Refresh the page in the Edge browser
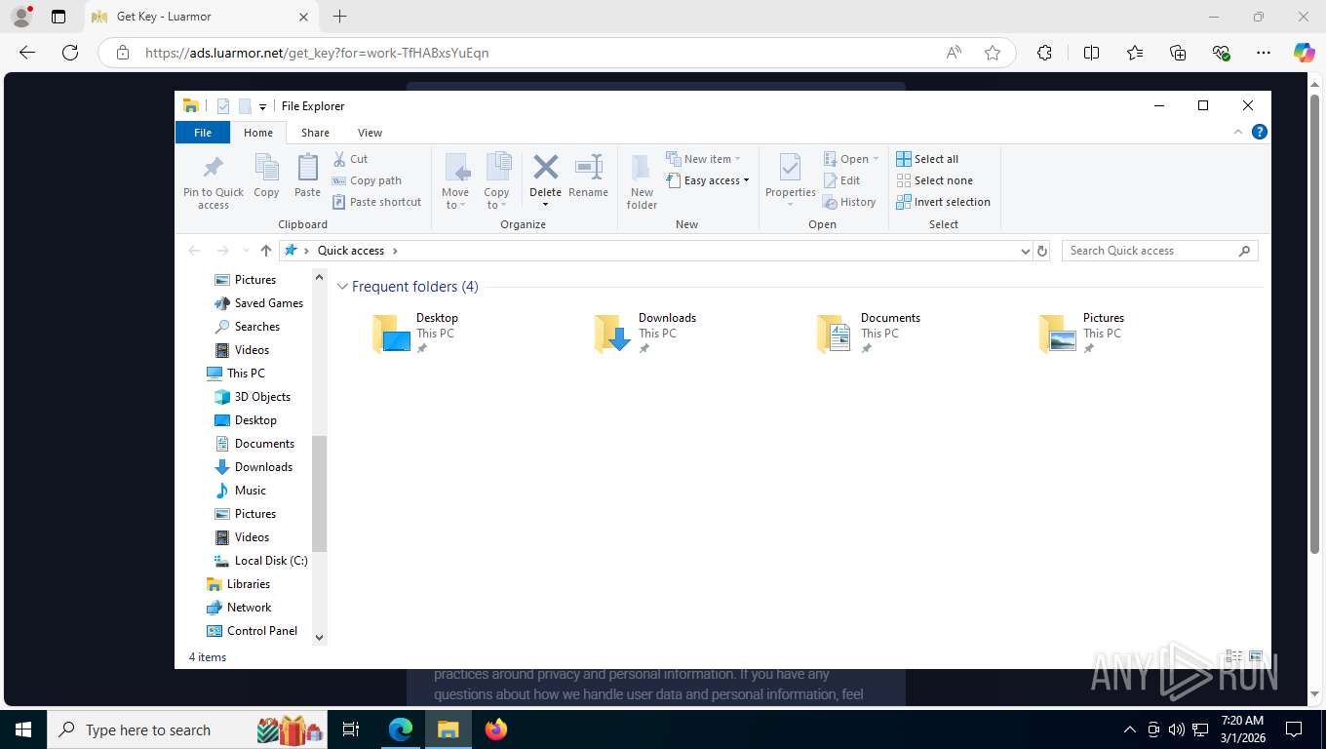1326x749 pixels. tap(70, 53)
